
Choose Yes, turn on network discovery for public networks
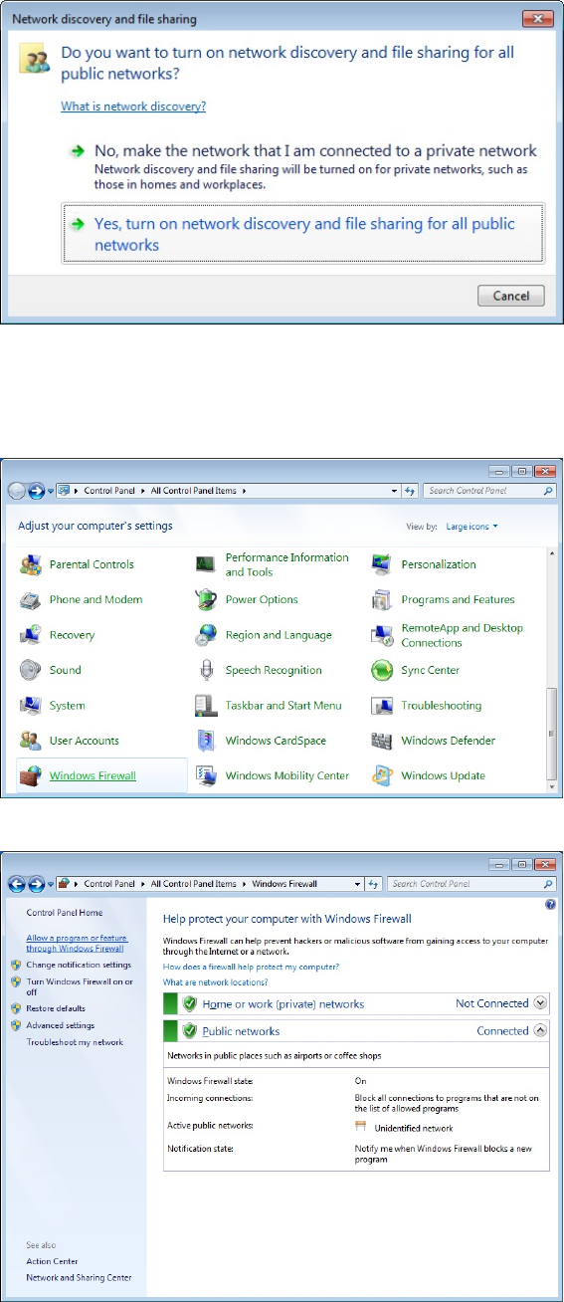[x=302, y=234]
